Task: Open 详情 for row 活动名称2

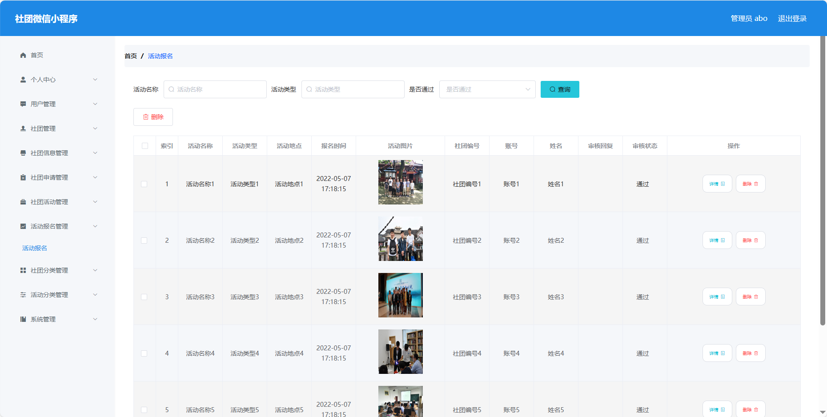Action: click(717, 240)
